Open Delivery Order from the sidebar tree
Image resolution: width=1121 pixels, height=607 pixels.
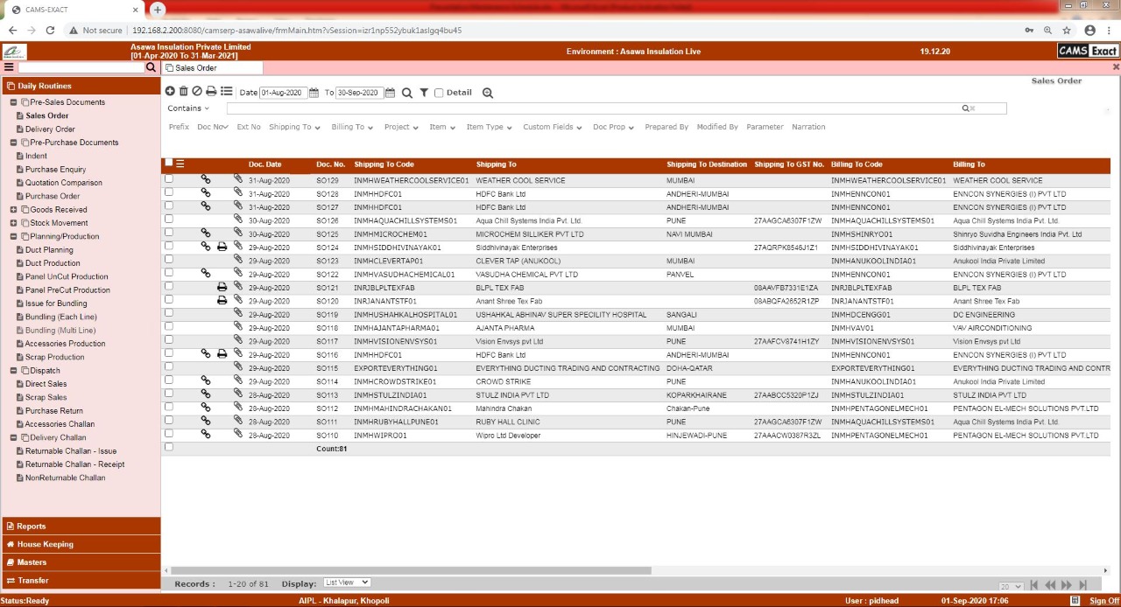(x=50, y=129)
